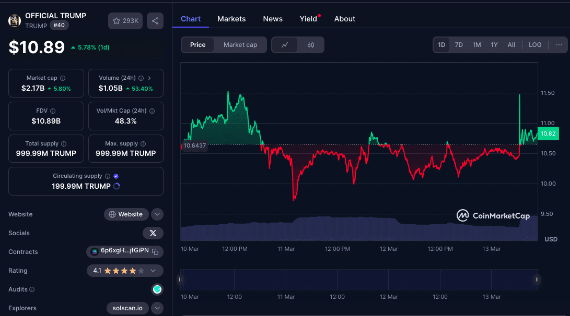
Task: Click the 10.6437 opening price marker
Action: [194, 145]
